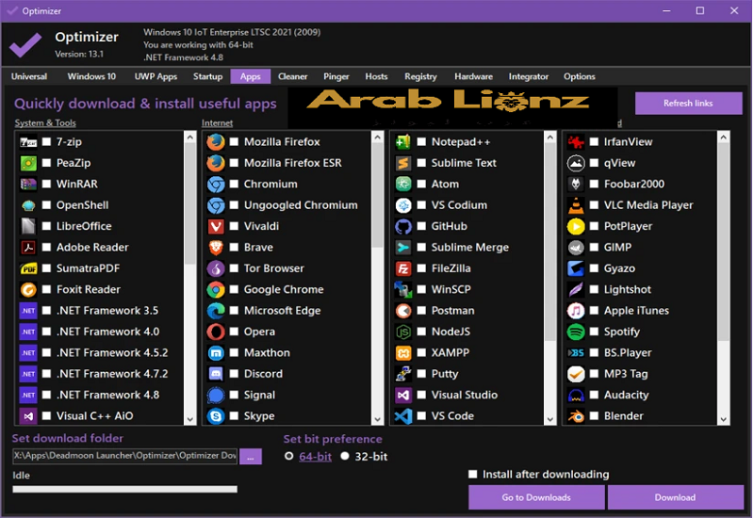Switch to the Windows 10 tab
The width and height of the screenshot is (754, 518).
[91, 76]
